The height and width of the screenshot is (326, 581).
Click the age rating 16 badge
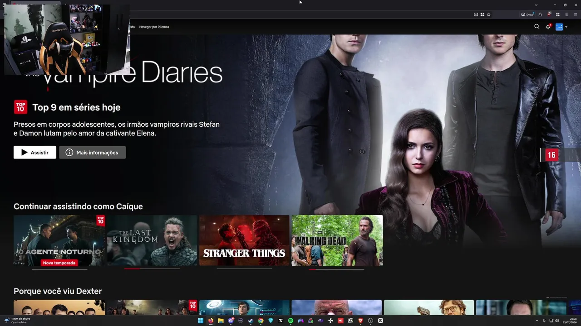[551, 155]
